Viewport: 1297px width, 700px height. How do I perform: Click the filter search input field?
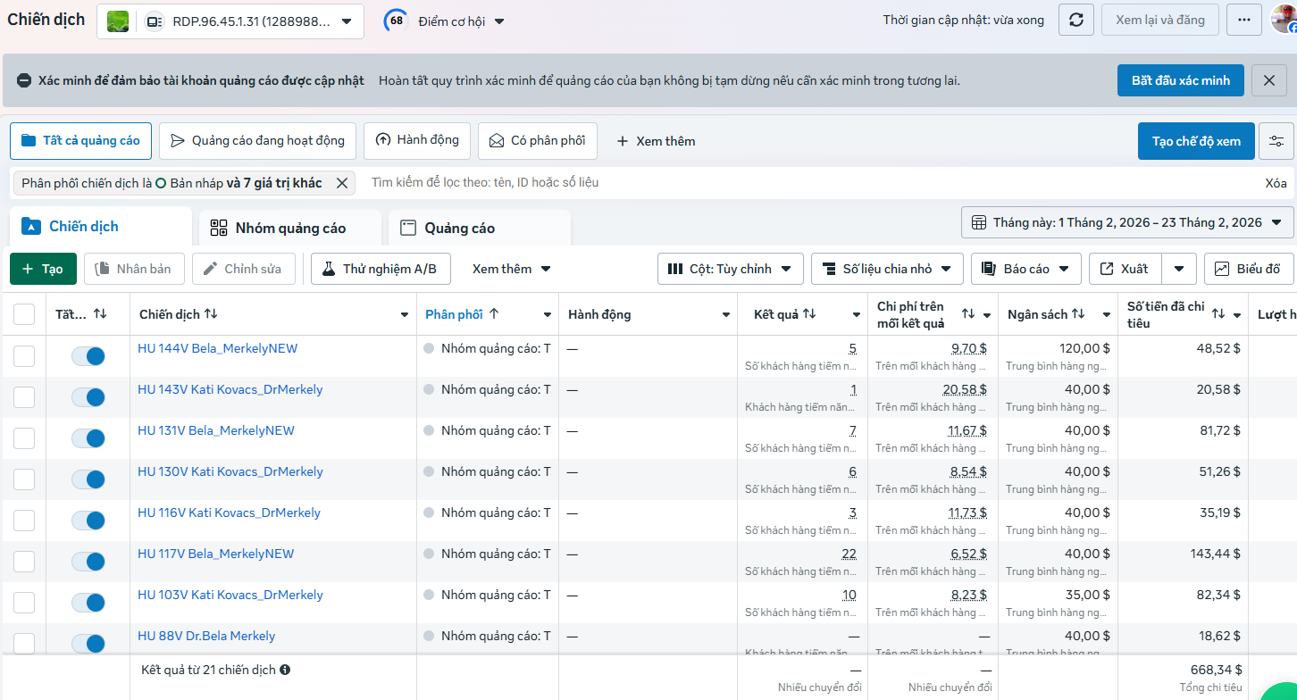807,182
